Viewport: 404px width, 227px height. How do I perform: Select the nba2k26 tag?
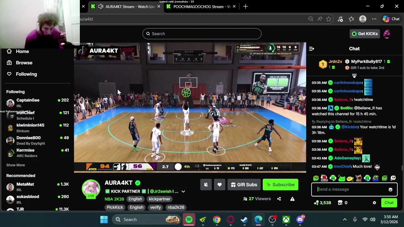(176, 207)
